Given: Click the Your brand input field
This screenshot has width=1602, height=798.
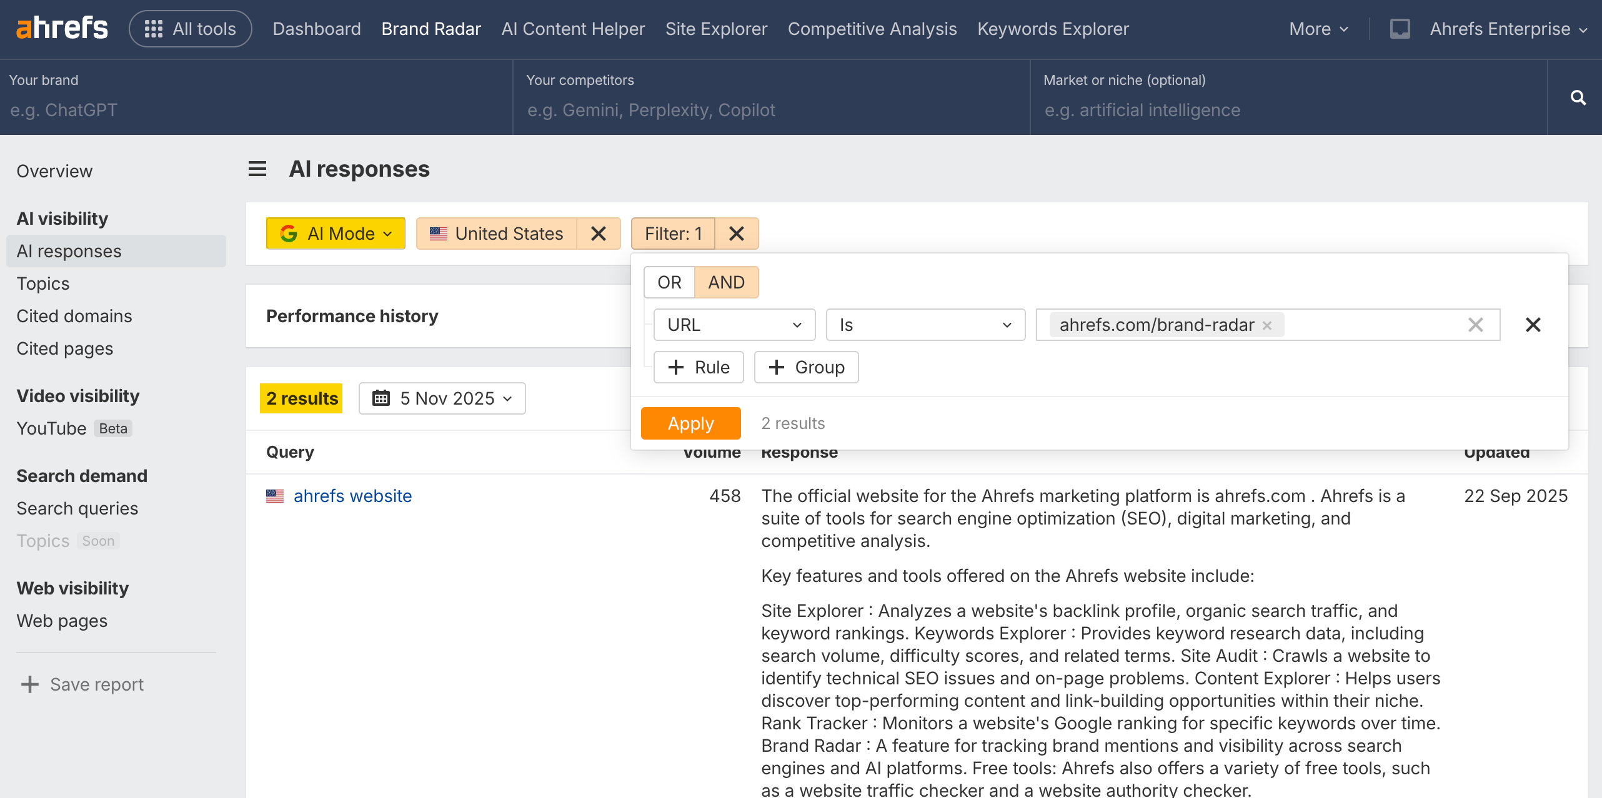Looking at the screenshot, I should click(x=256, y=110).
